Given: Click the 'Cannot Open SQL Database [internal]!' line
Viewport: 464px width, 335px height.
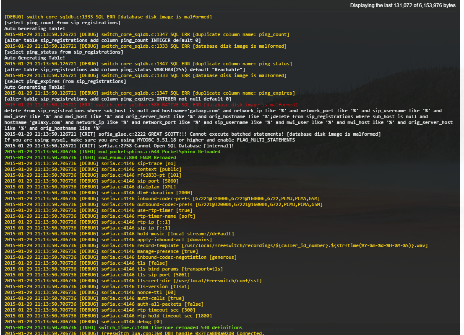Looking at the screenshot, I should [x=119, y=146].
